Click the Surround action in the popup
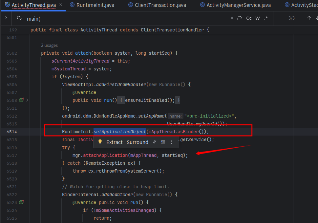Screen dimensions: 318x223 pyautogui.click(x=138, y=142)
